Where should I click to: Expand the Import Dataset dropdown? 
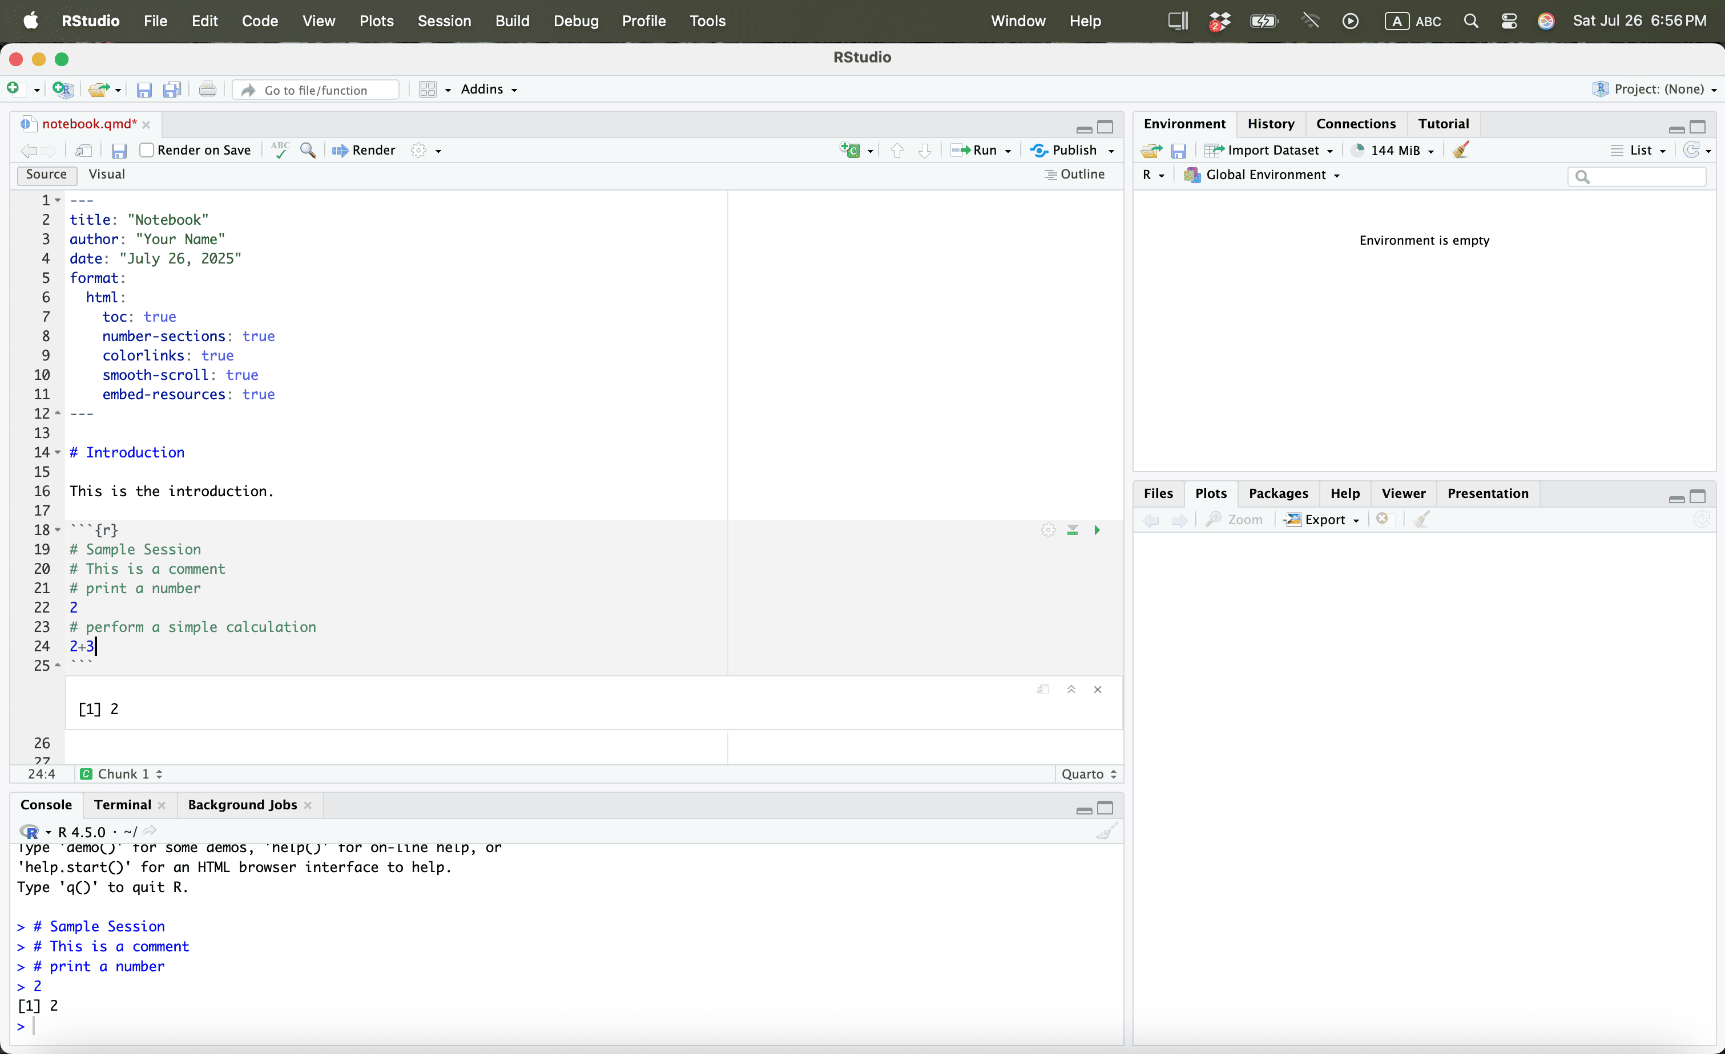click(x=1329, y=151)
